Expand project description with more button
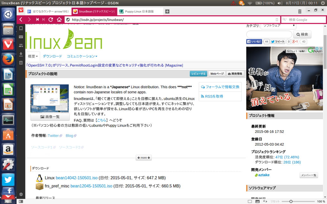 tap(144, 157)
